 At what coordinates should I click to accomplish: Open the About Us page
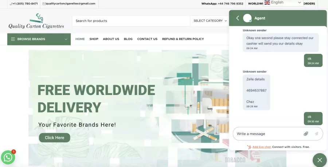point(111,39)
